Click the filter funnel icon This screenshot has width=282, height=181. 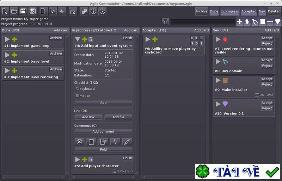(165, 21)
